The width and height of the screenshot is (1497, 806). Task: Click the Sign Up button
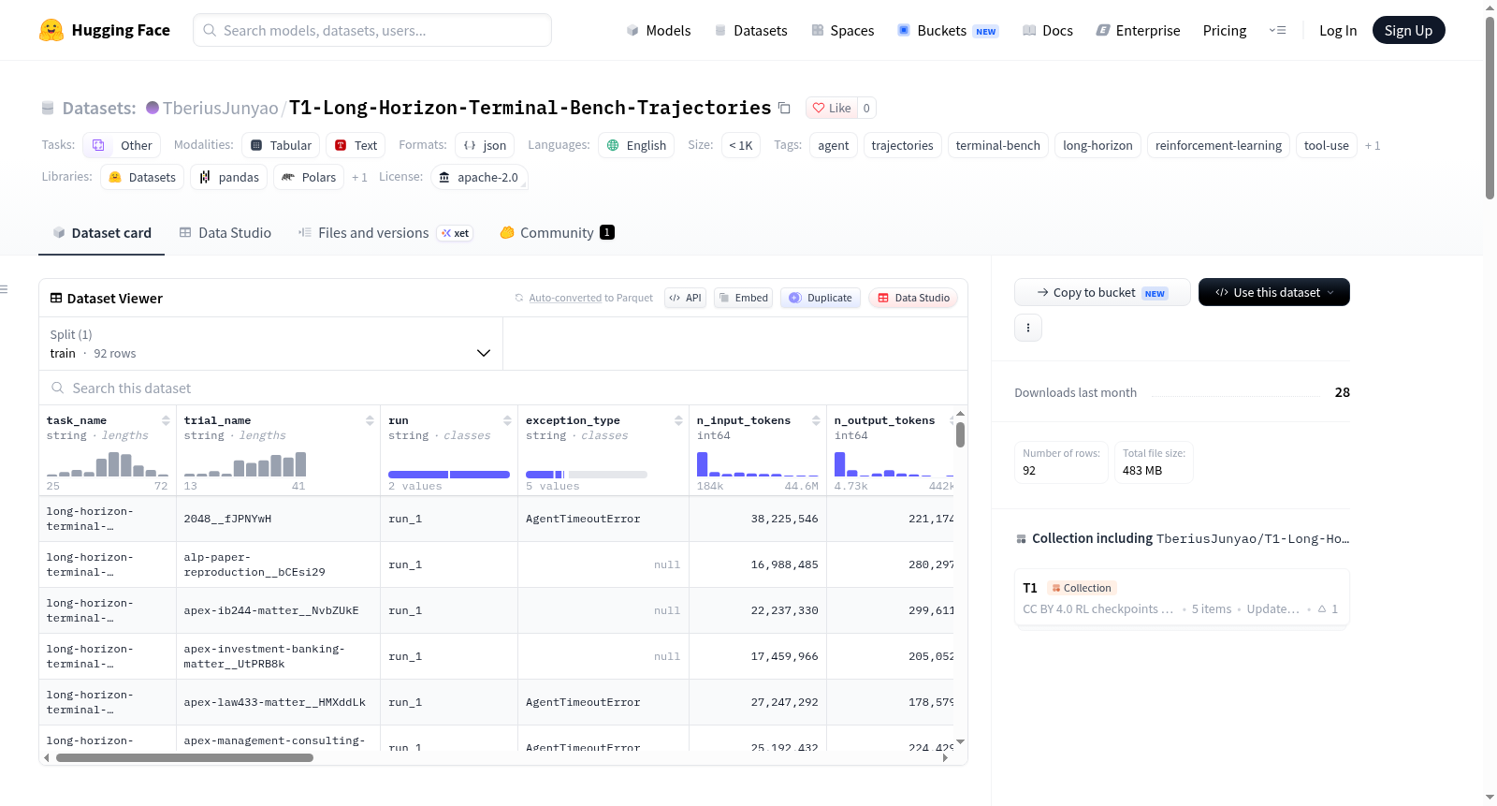(x=1408, y=30)
